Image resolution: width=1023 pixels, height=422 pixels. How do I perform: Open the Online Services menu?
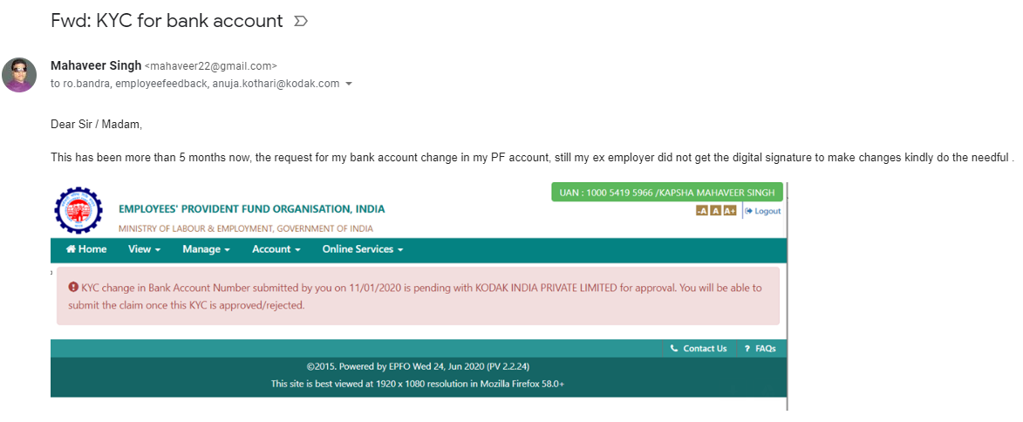[363, 249]
